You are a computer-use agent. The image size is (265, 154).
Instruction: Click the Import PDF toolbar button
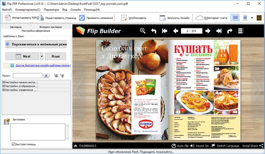coord(22,18)
